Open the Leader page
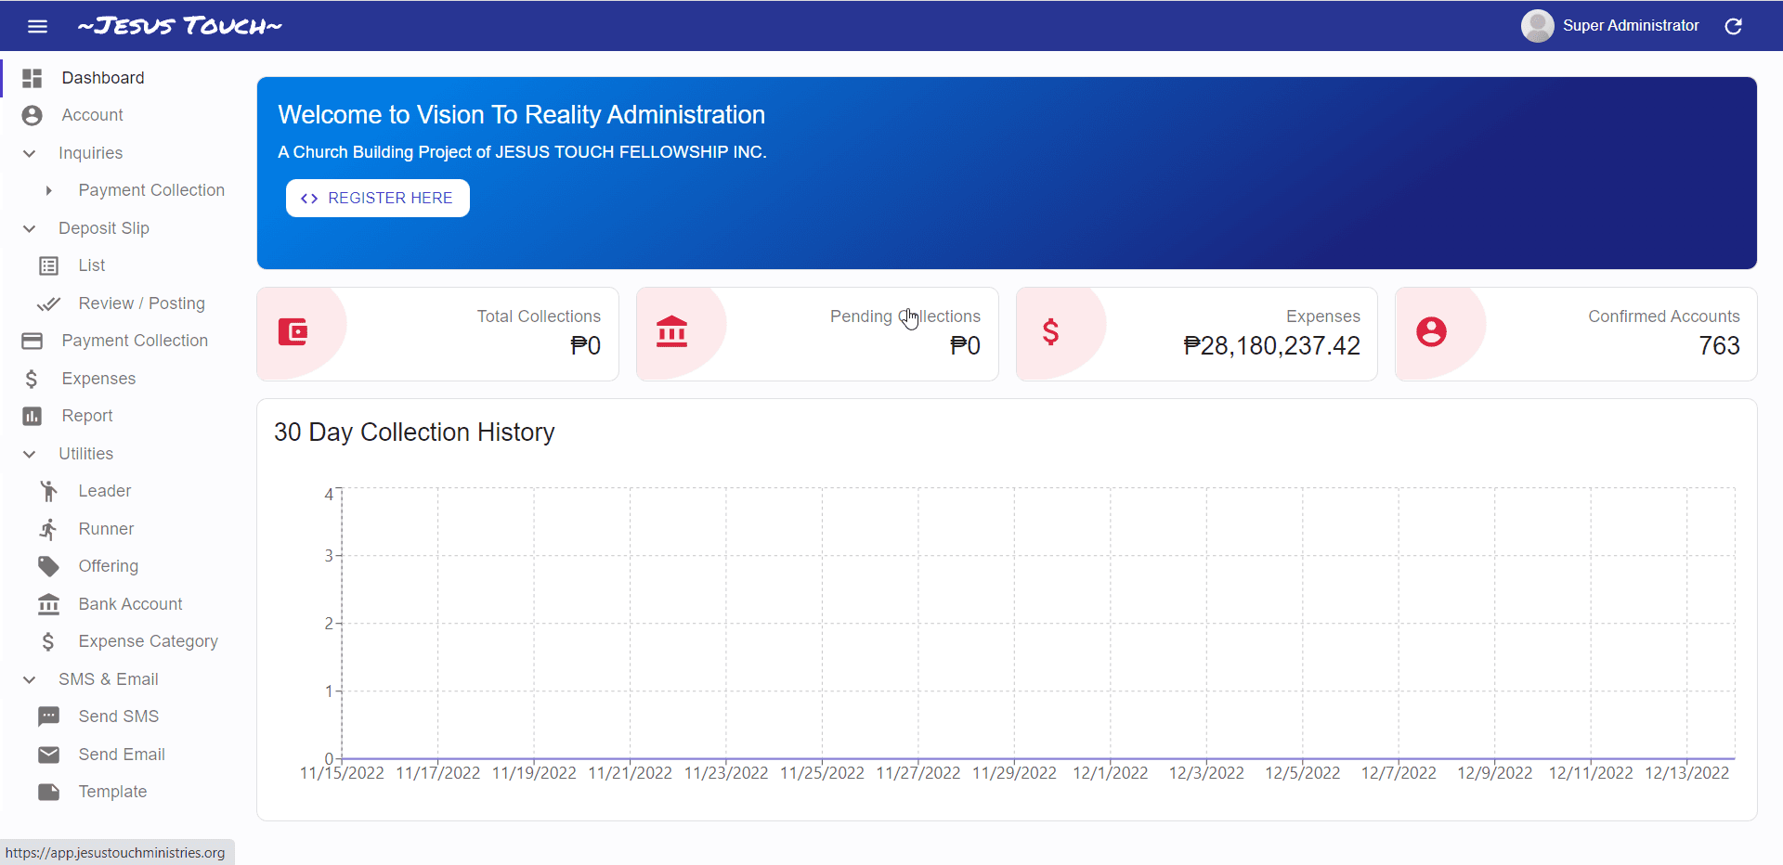The image size is (1783, 865). click(118, 491)
